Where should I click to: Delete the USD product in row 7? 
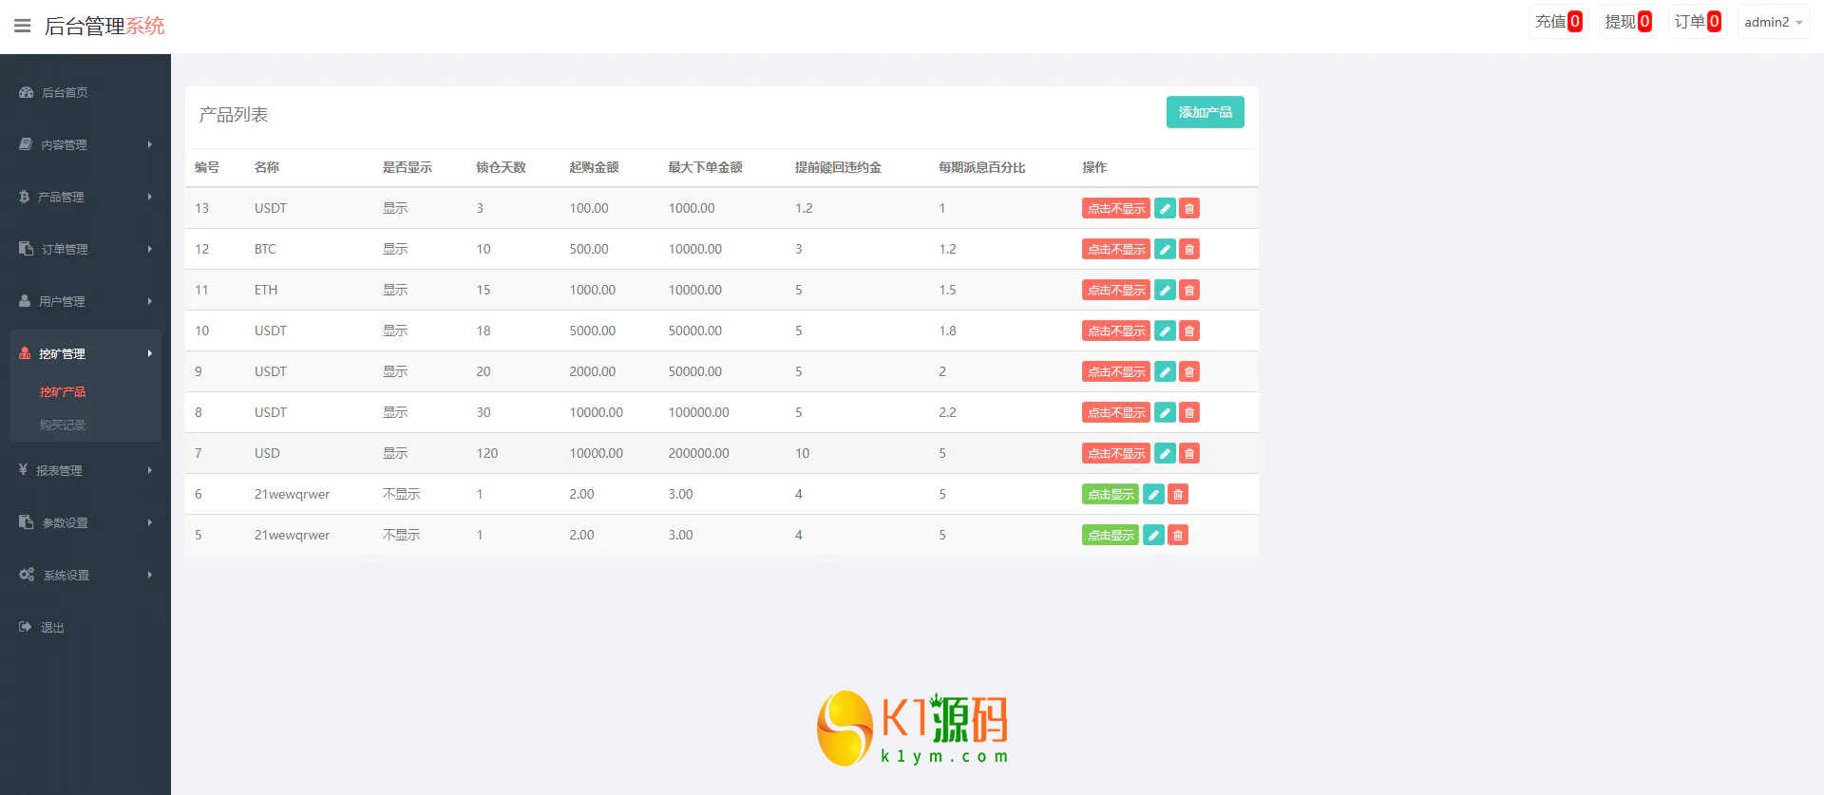coord(1189,453)
